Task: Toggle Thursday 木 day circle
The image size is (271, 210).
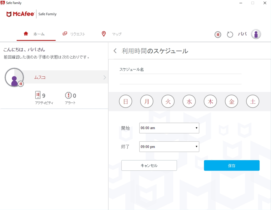Action: pyautogui.click(x=210, y=101)
